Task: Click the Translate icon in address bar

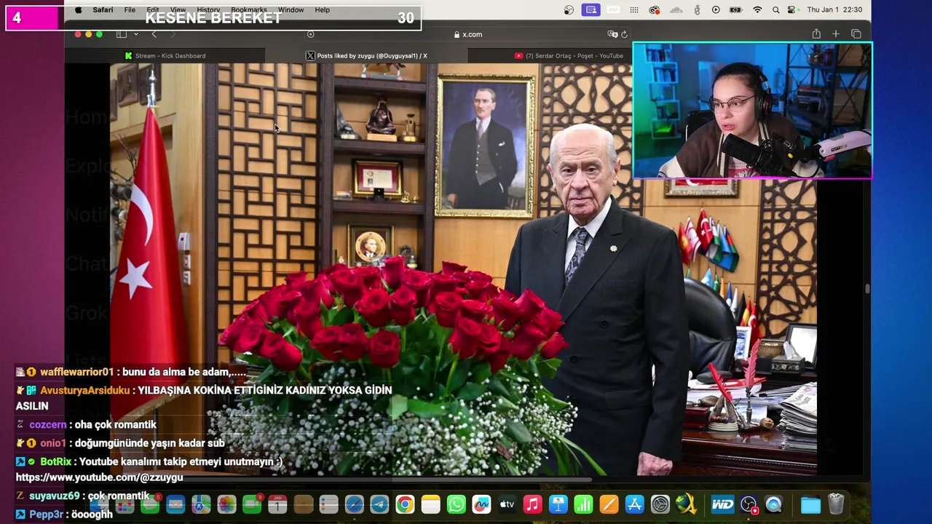Action: point(612,34)
